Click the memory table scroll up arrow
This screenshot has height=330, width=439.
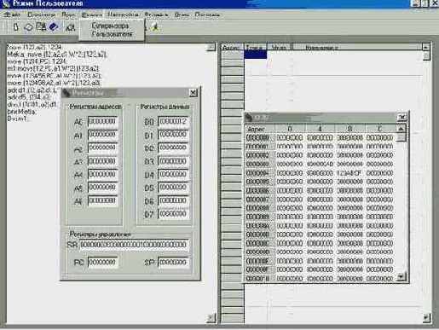[401, 129]
